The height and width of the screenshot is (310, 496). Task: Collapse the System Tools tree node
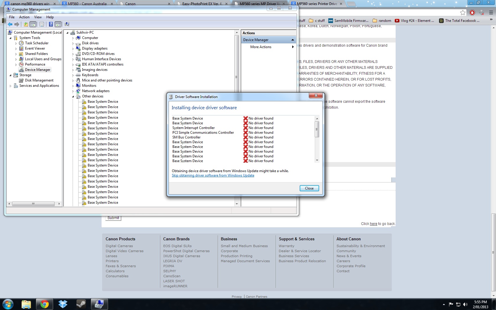[x=10, y=38]
